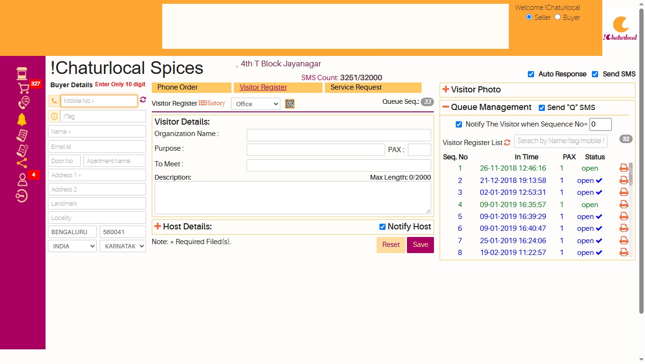The width and height of the screenshot is (645, 364).
Task: Click the share icon in sidebar
Action: (x=22, y=164)
